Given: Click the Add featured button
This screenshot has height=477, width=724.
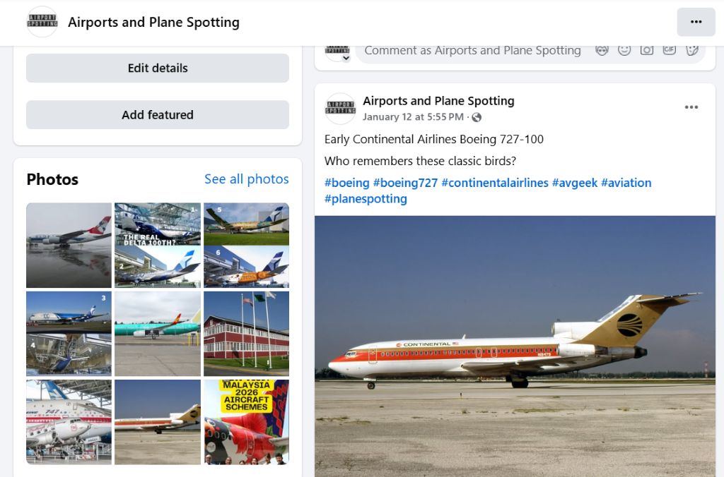Looking at the screenshot, I should point(158,115).
